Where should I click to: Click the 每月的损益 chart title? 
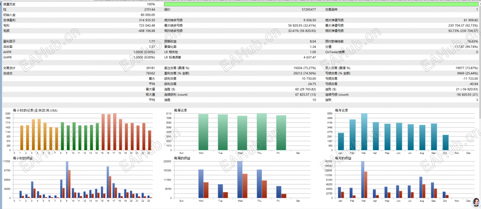tap(343, 158)
